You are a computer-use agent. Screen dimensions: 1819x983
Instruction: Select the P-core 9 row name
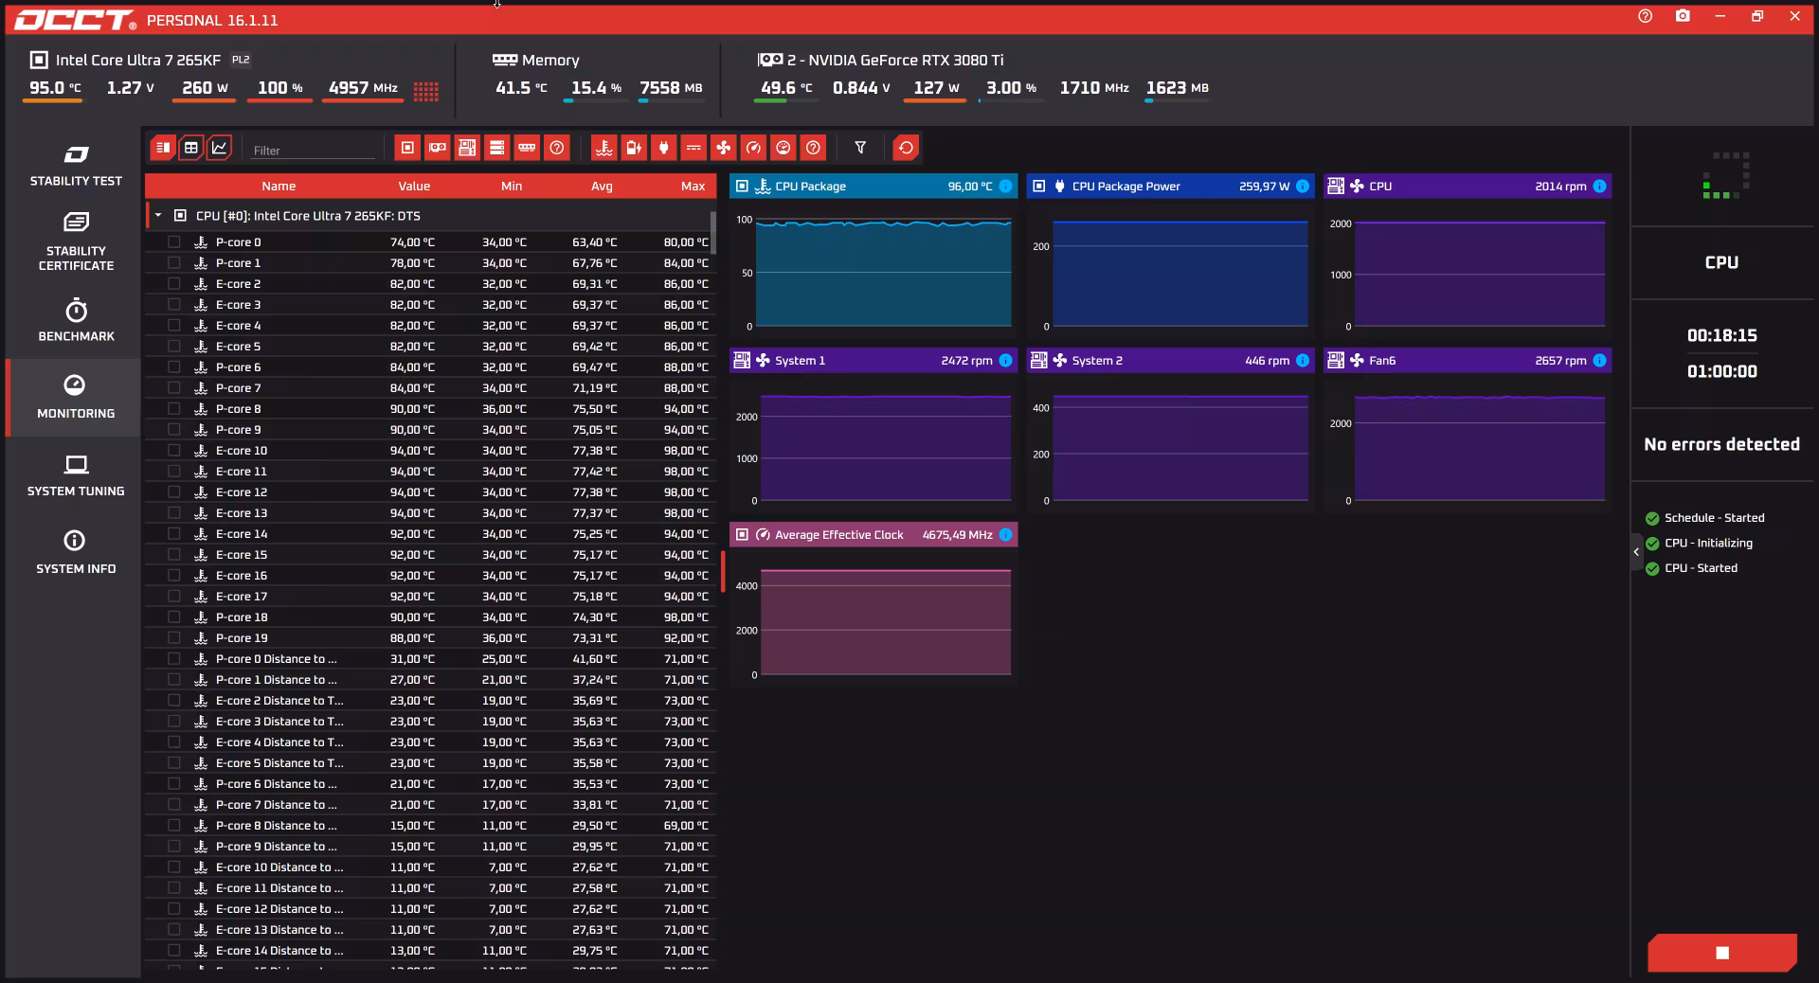pyautogui.click(x=238, y=430)
